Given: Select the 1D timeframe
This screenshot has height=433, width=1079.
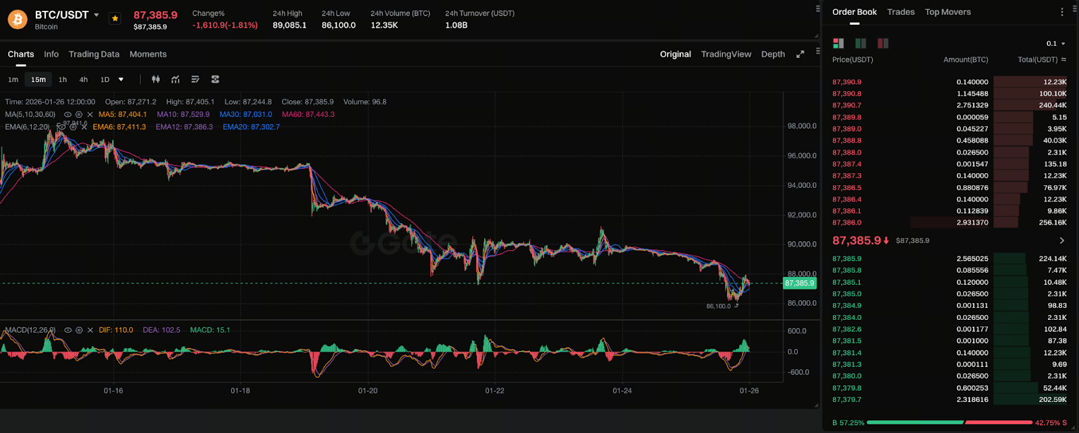Looking at the screenshot, I should coord(105,79).
